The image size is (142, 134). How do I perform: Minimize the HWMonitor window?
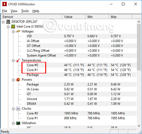click(x=111, y=4)
